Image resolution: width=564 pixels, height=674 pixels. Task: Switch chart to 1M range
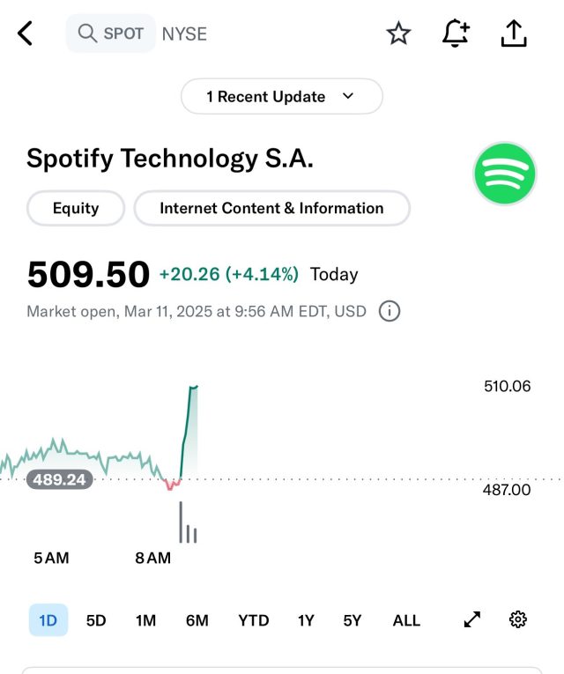point(145,620)
